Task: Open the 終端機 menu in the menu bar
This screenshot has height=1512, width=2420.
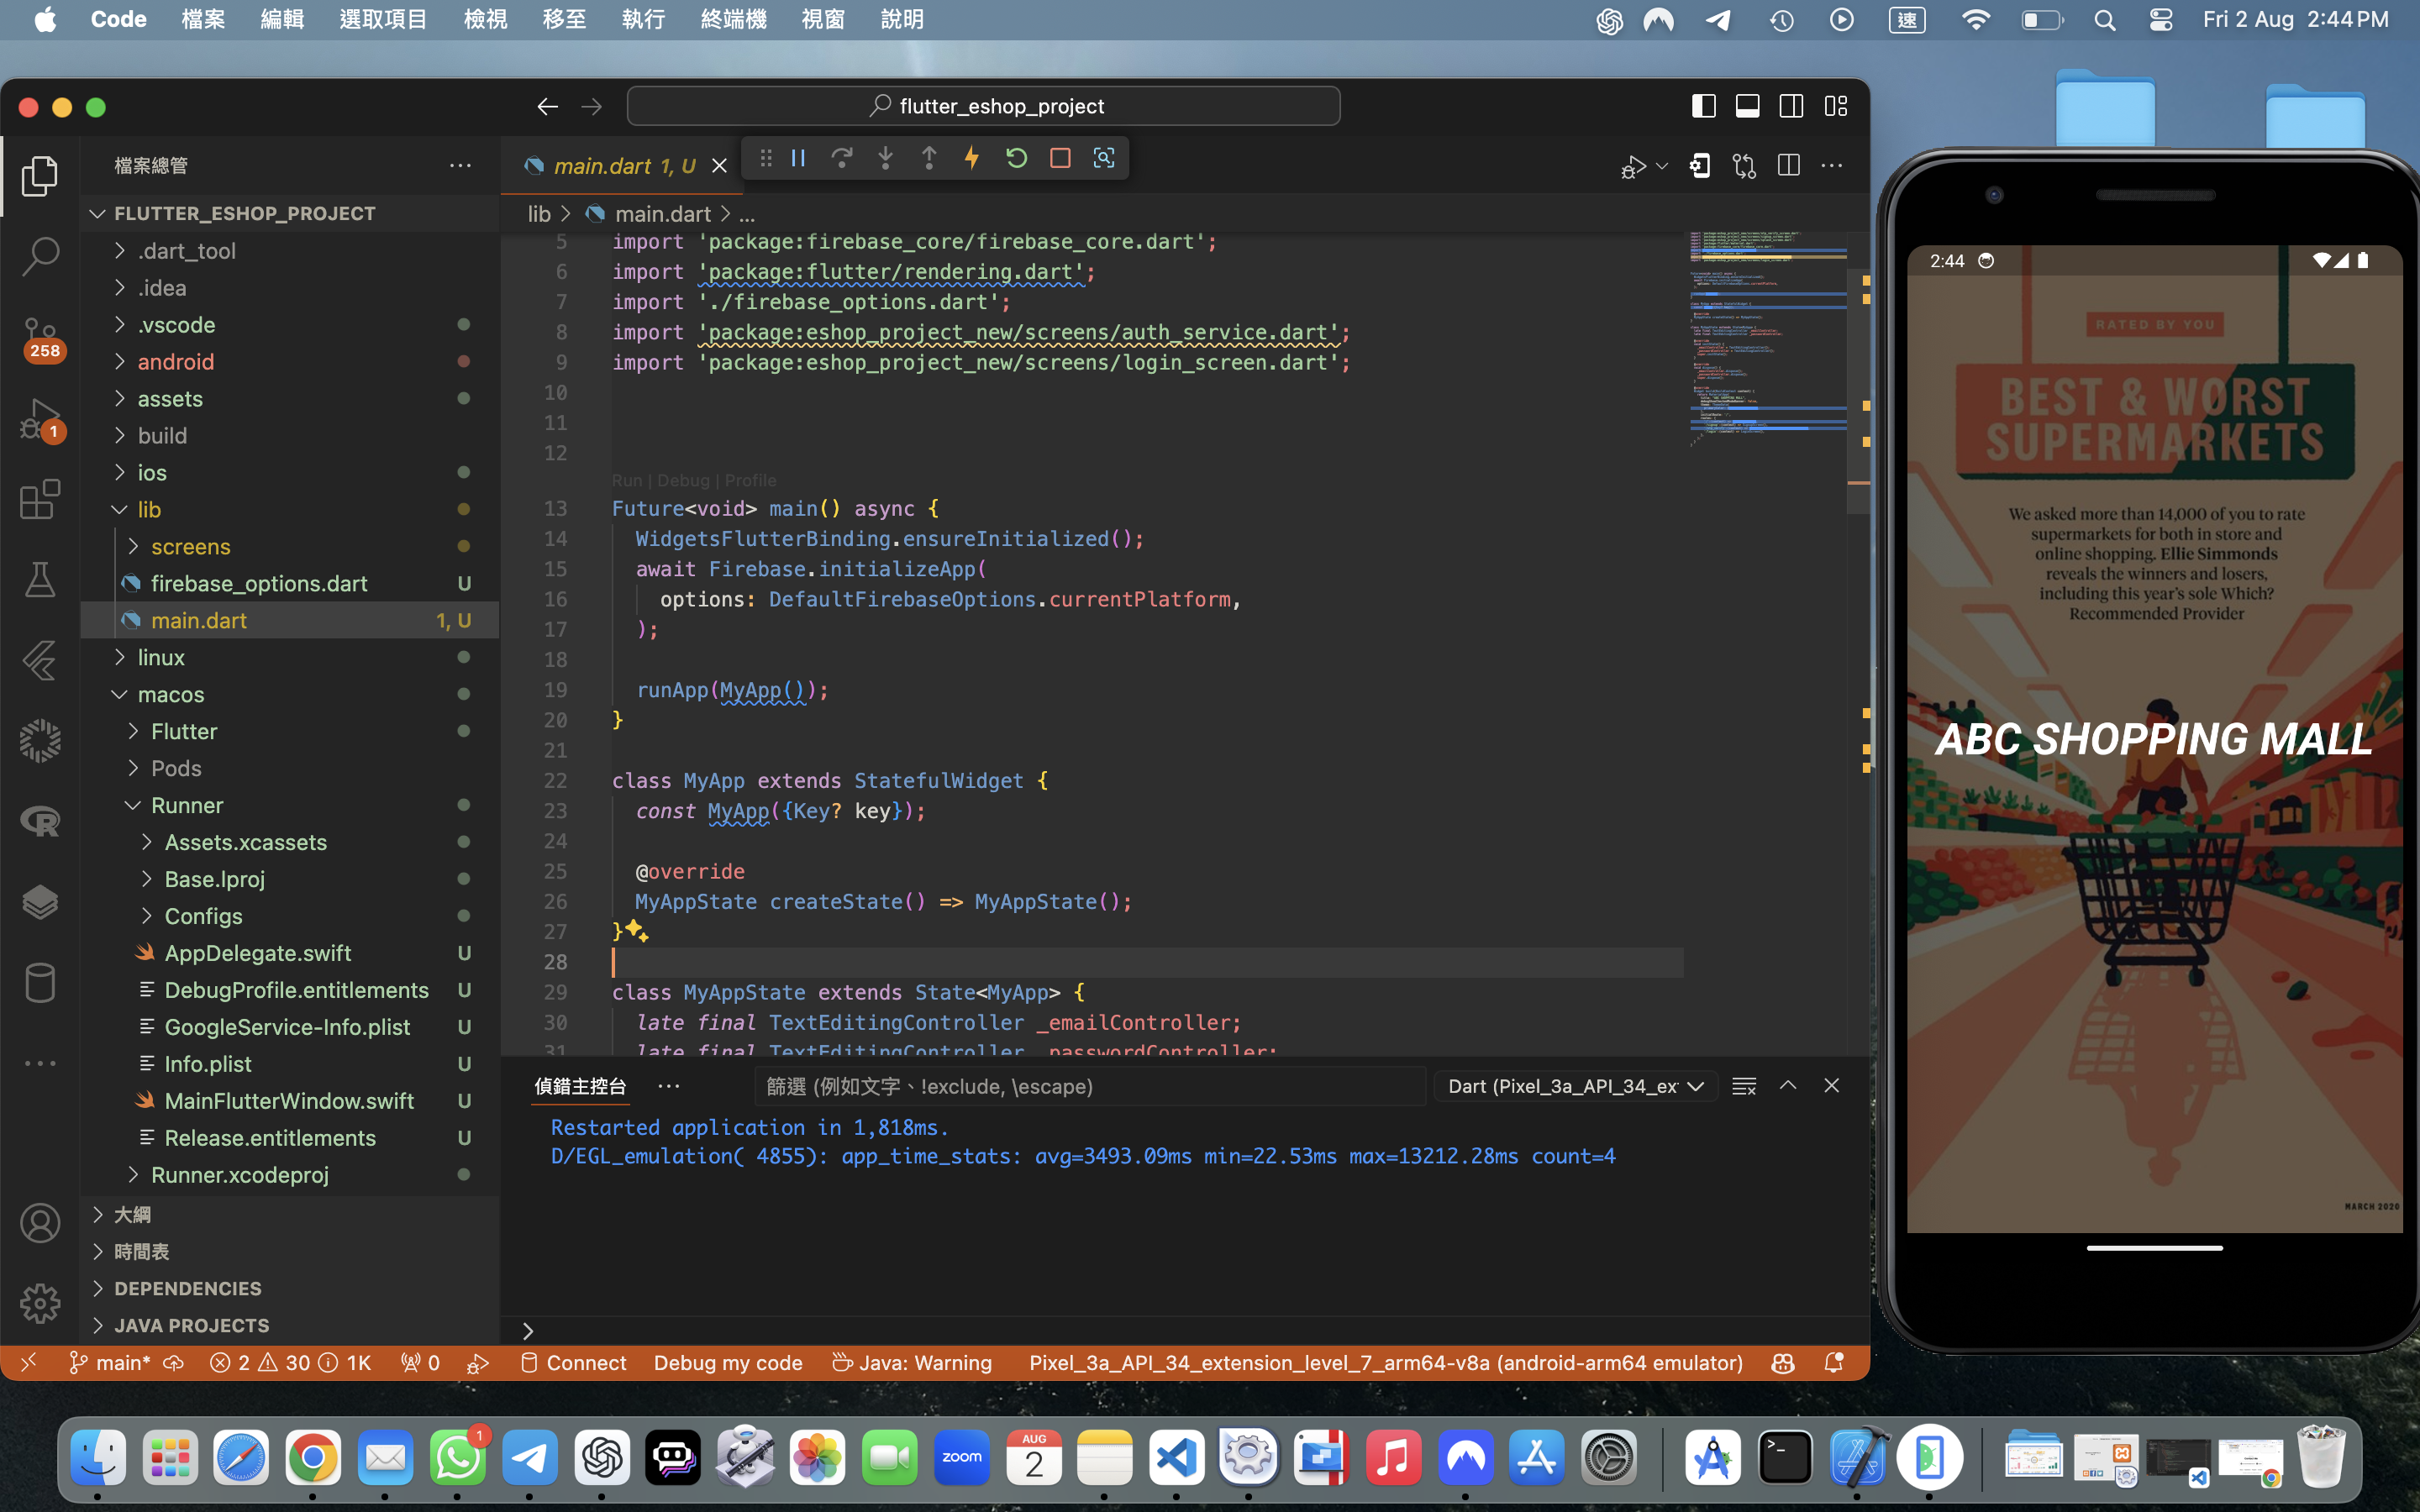Action: pos(733,19)
